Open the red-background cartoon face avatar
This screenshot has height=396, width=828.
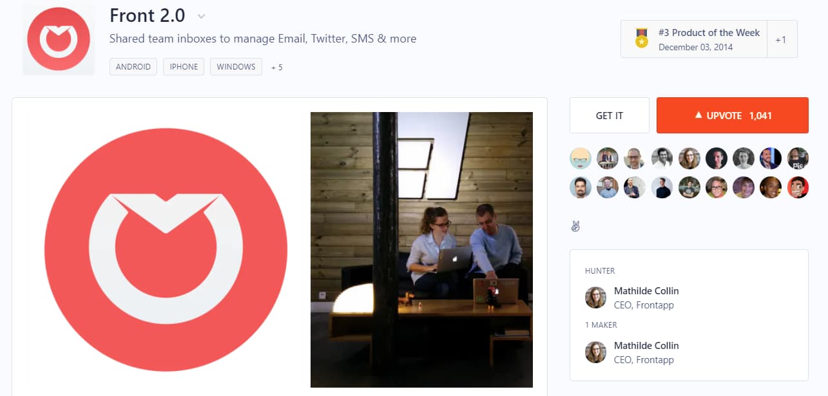(798, 187)
